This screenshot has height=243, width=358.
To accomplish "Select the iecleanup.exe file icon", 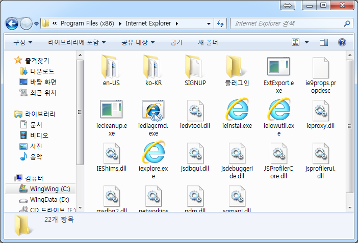I will point(111,109).
